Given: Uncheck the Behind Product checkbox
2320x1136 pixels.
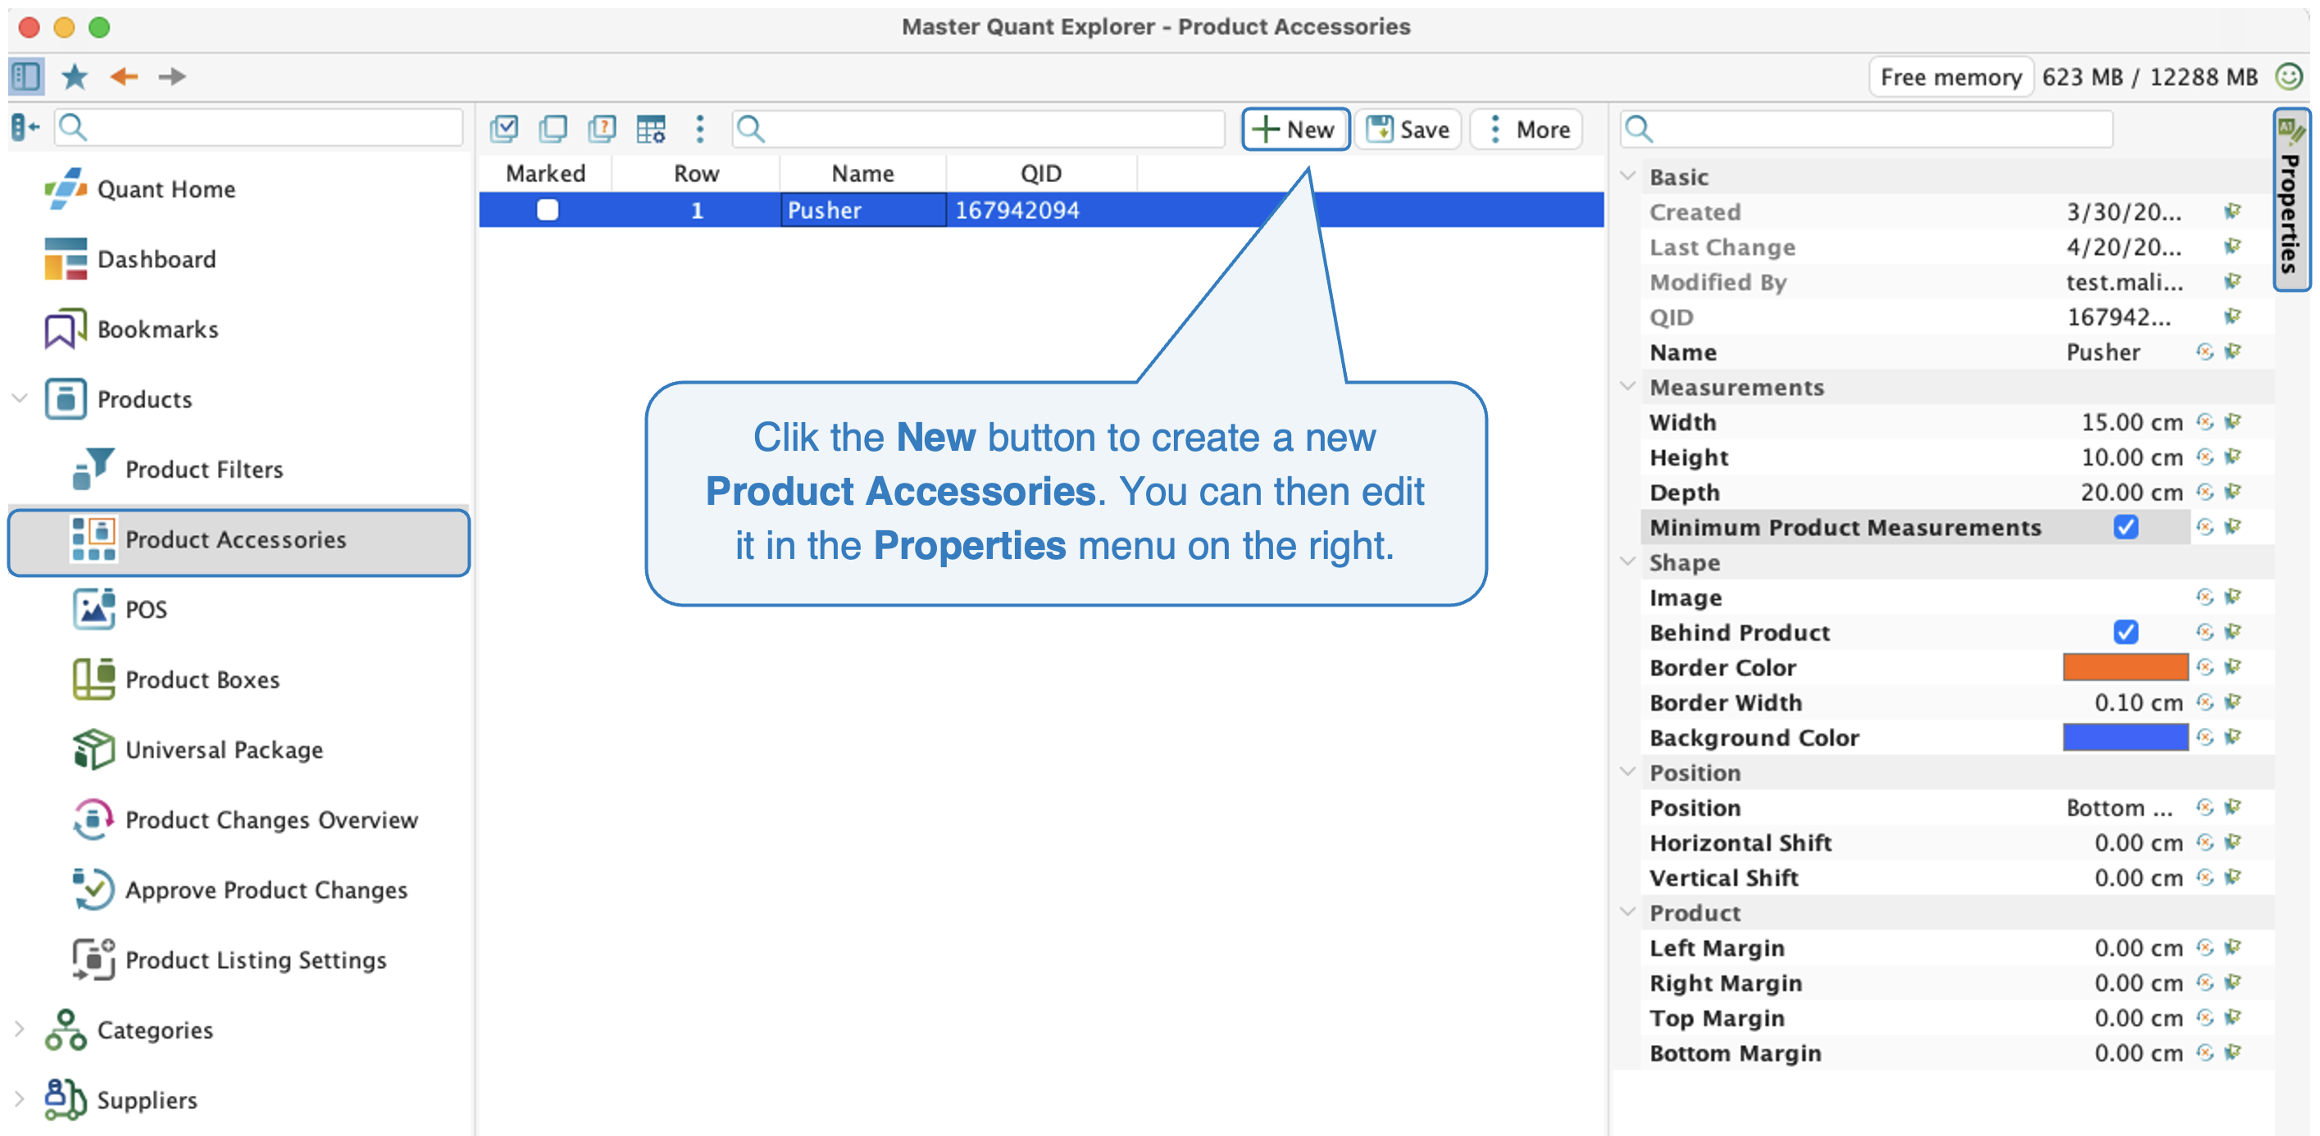Looking at the screenshot, I should (x=2126, y=632).
